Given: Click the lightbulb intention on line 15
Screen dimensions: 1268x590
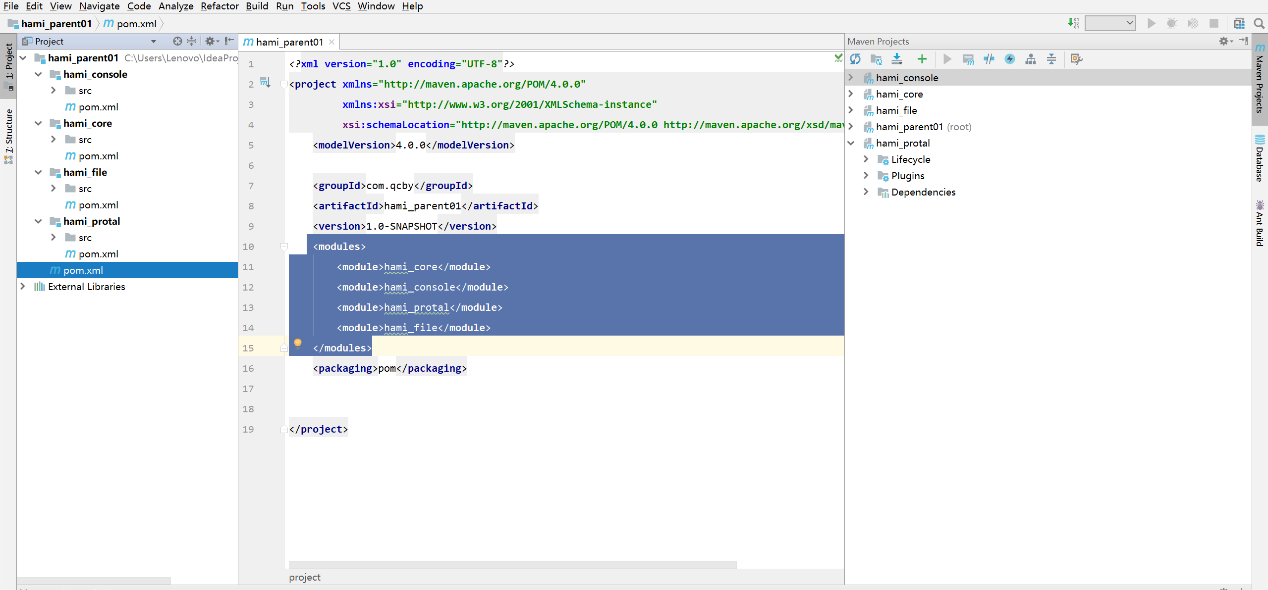Looking at the screenshot, I should click(298, 343).
